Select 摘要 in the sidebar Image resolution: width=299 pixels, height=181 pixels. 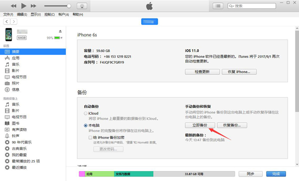click(33, 52)
